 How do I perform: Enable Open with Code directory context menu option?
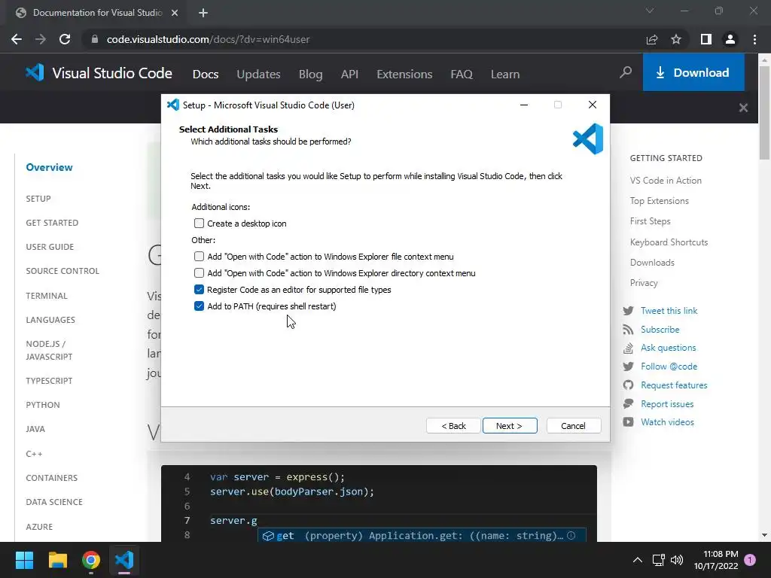pos(199,272)
